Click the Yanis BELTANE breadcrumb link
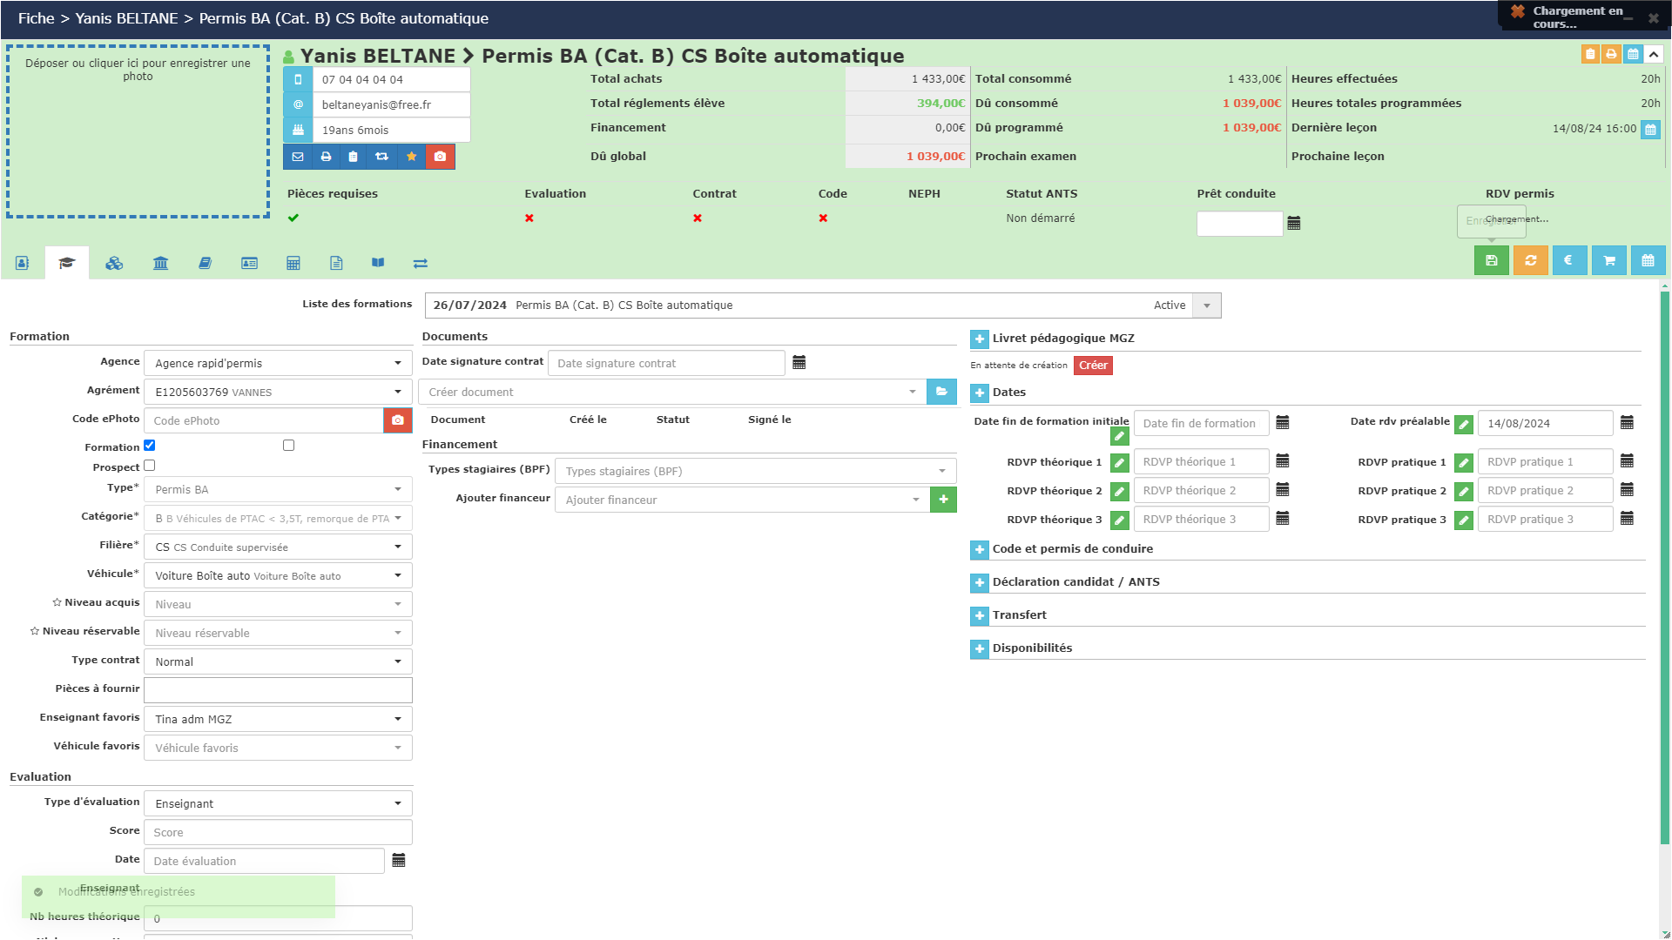This screenshot has height=940, width=1672. [126, 18]
